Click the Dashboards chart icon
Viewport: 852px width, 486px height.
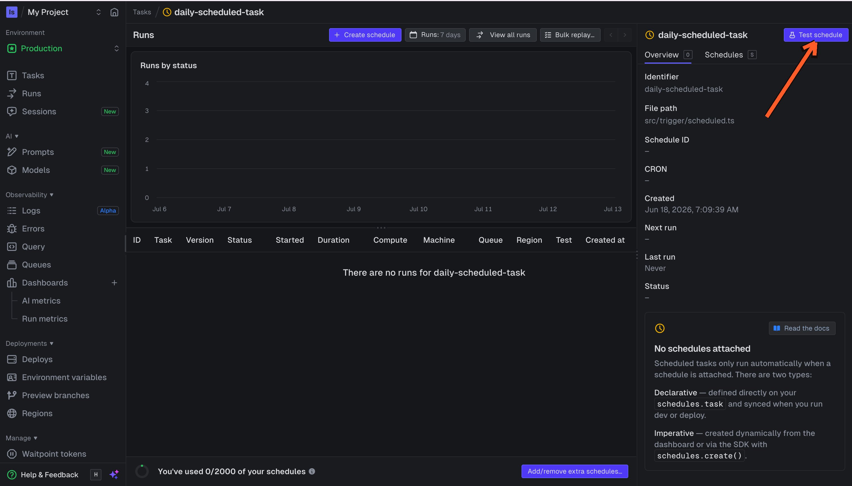pyautogui.click(x=12, y=283)
